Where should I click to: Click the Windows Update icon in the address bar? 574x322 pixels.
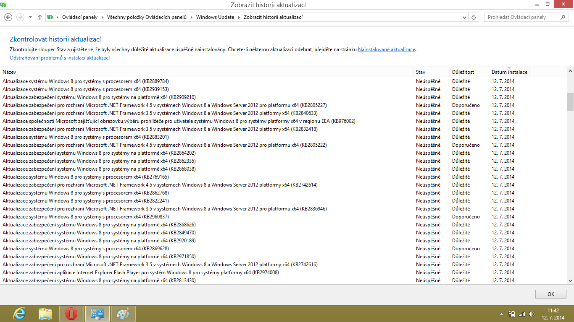pyautogui.click(x=50, y=17)
